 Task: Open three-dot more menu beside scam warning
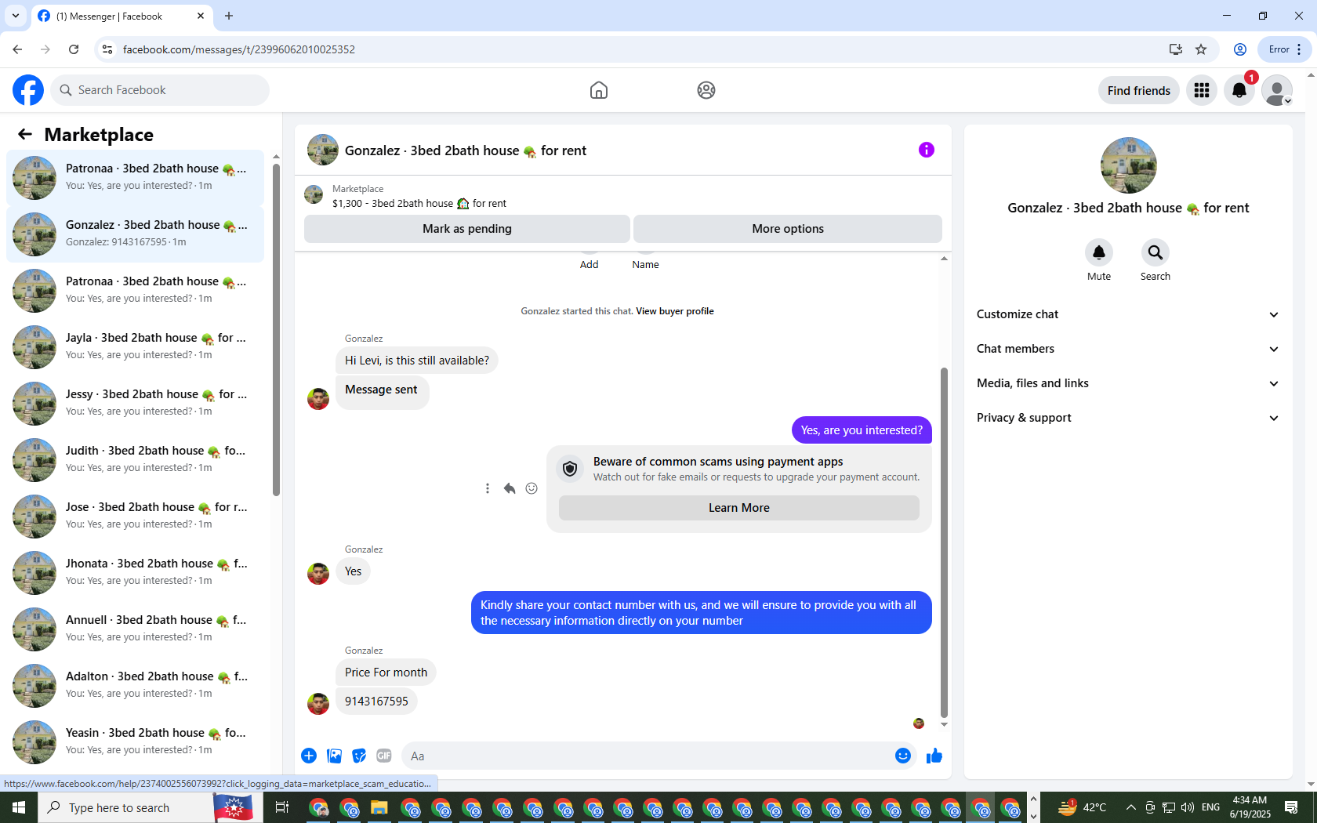pos(488,488)
